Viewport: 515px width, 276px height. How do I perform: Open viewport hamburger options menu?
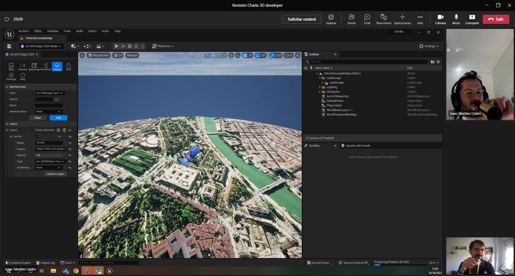pyautogui.click(x=82, y=55)
